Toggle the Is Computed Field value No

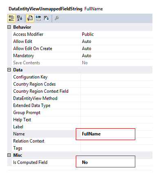tap(117, 162)
